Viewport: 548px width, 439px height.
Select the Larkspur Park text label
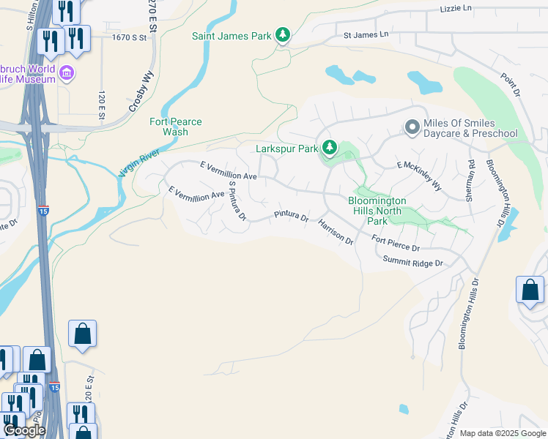pos(287,149)
